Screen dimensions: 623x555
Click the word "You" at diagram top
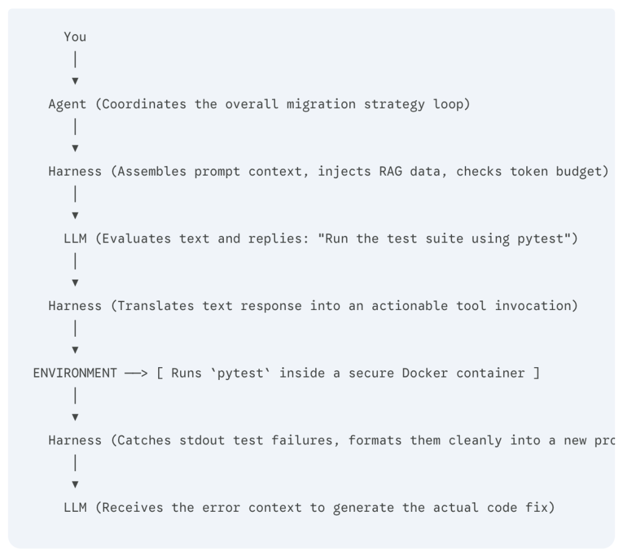[x=75, y=37]
